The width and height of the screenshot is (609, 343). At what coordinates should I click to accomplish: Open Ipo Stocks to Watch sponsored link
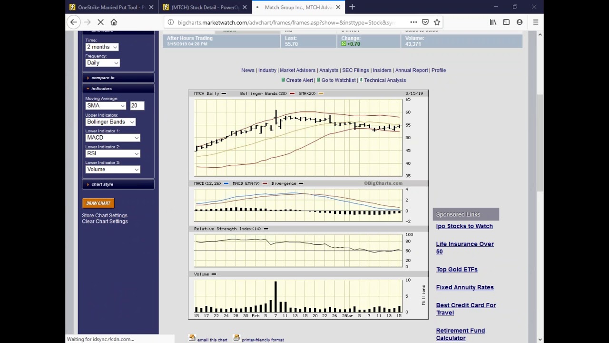[464, 226]
